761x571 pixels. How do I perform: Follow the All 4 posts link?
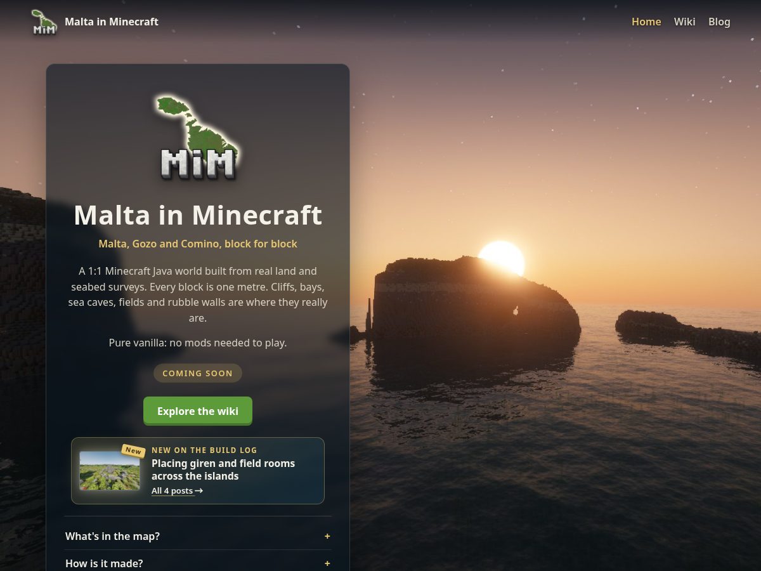pos(177,490)
